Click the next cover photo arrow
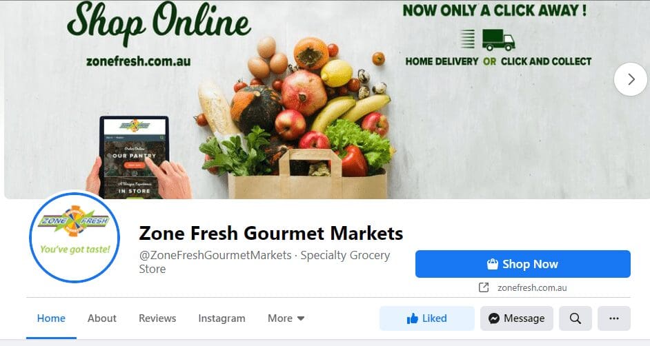The height and width of the screenshot is (346, 650). coord(631,79)
